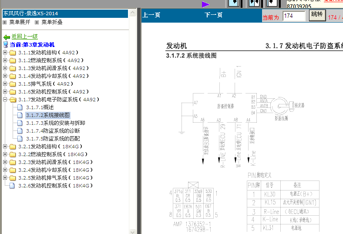Go to next page via 下一页
The image size is (343, 234).
[x=213, y=15]
